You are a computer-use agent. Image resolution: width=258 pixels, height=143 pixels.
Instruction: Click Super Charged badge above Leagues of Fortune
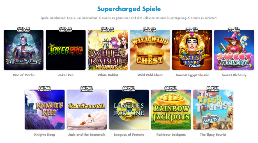pyautogui.click(x=129, y=89)
